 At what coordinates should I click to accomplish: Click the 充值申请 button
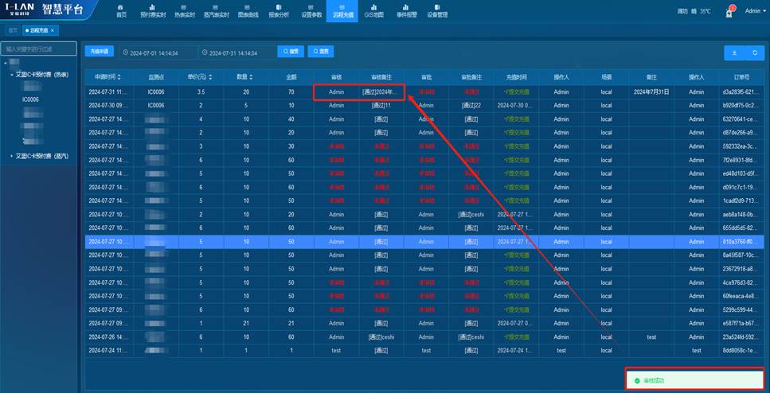(x=99, y=51)
